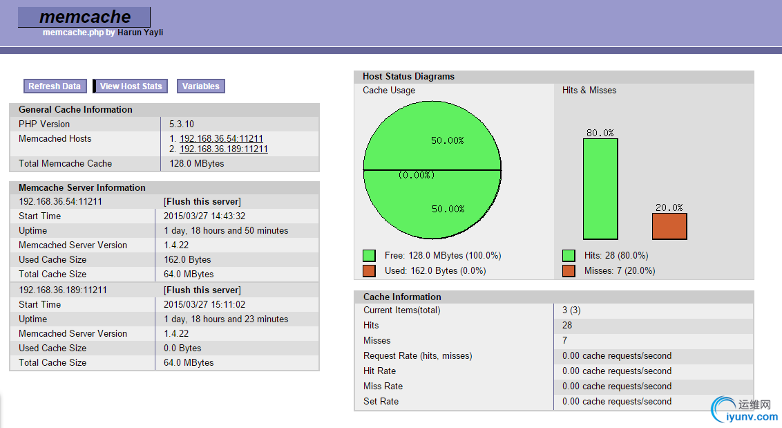
Task: Click legend text 'Free: 128.0 MBytes (100.0%)'
Action: pos(443,256)
